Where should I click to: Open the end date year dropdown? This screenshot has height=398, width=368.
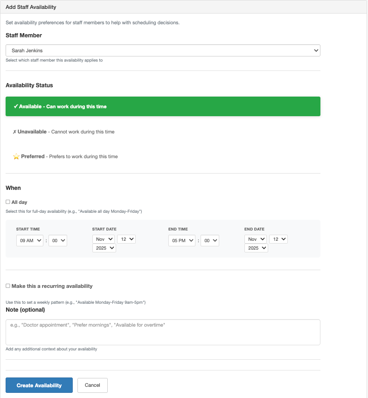point(256,248)
